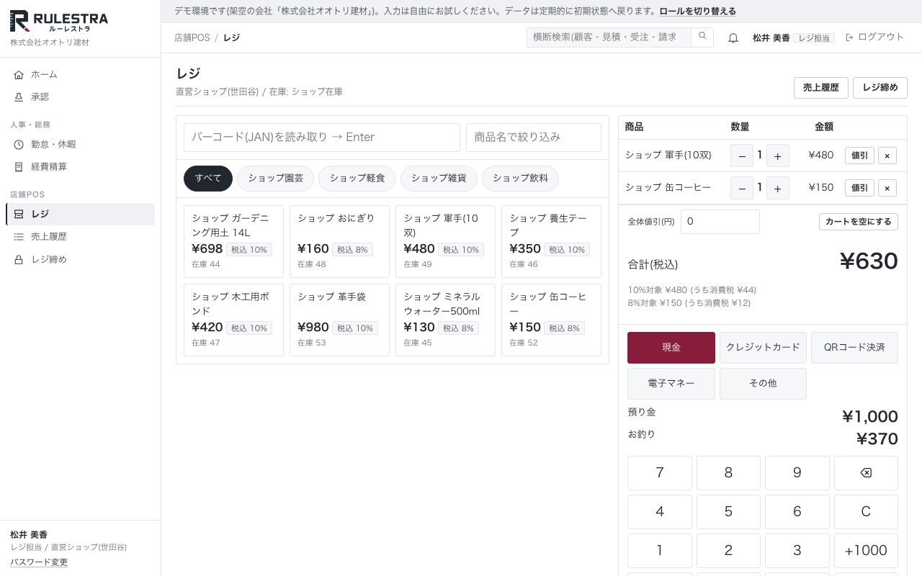Open 経費精算 in the sidebar
Screen dimensions: 922x576
(x=80, y=166)
